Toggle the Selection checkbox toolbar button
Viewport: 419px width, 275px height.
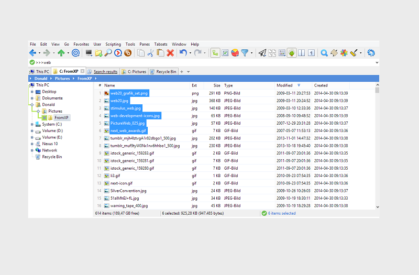click(225, 53)
